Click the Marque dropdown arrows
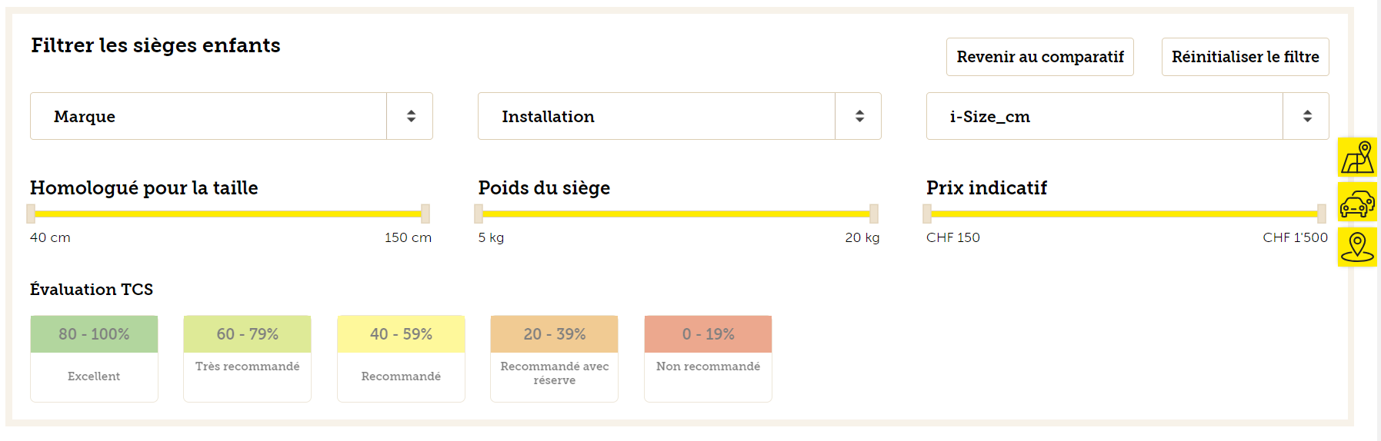 (411, 116)
